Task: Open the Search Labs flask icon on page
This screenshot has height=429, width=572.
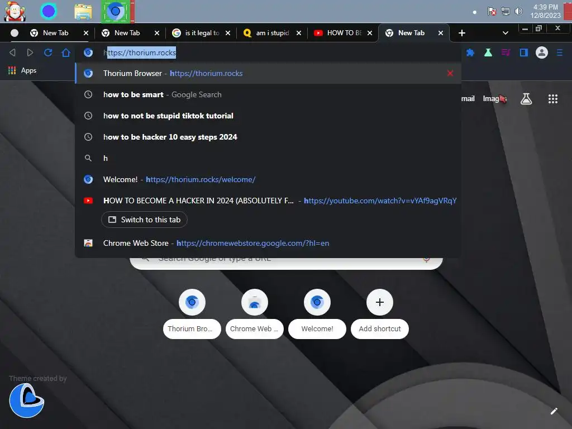Action: [x=526, y=99]
